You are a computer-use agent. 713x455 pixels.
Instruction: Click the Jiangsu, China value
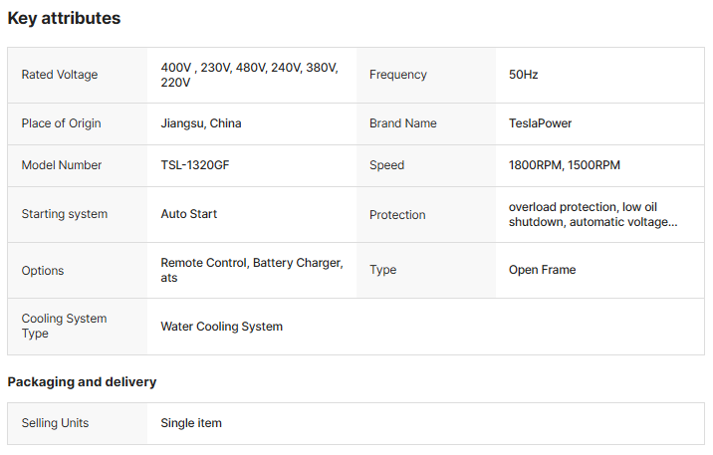(201, 123)
